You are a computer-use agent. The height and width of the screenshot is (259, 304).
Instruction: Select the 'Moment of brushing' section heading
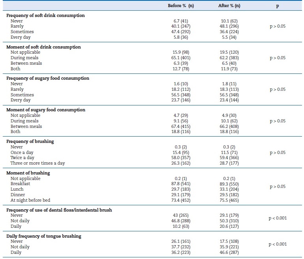coord(28,173)
